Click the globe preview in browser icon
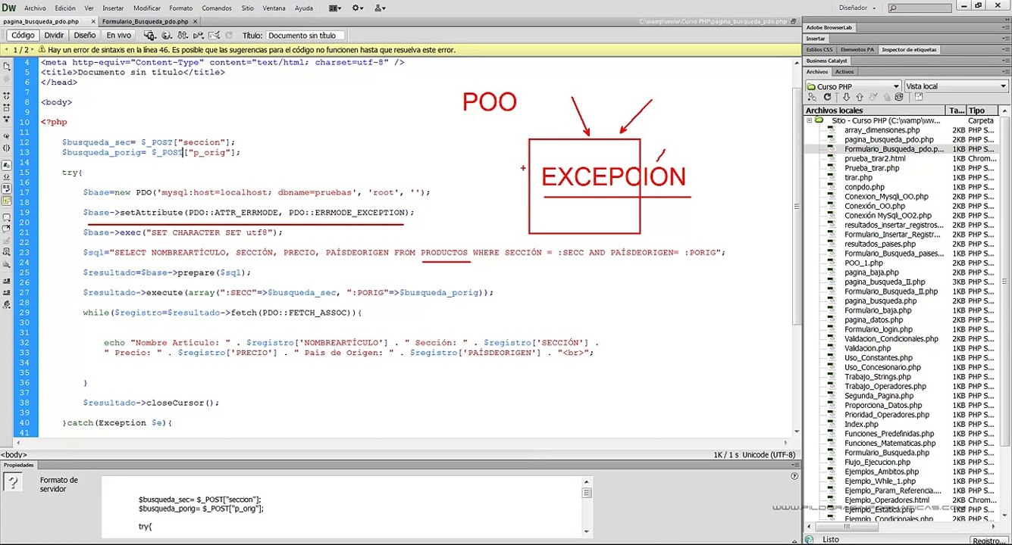This screenshot has width=1012, height=545. (x=166, y=35)
